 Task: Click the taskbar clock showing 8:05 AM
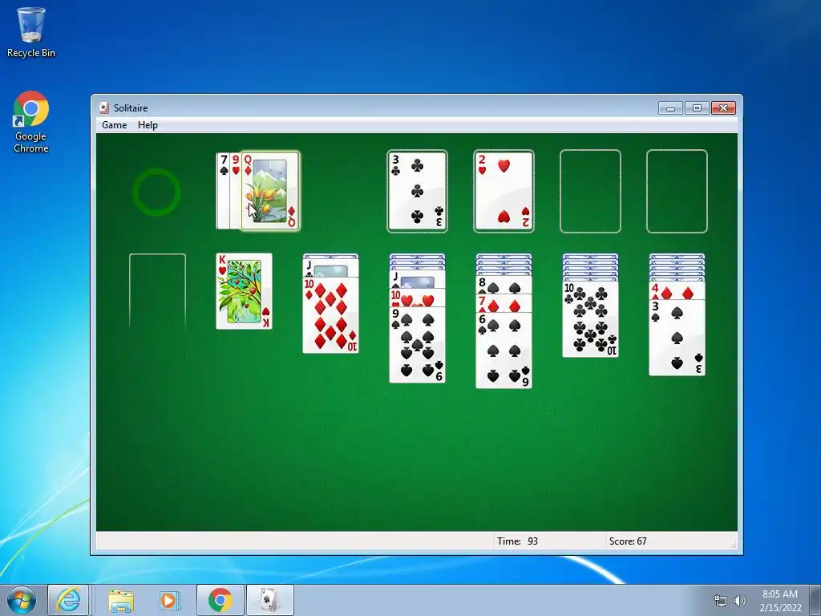coord(780,601)
